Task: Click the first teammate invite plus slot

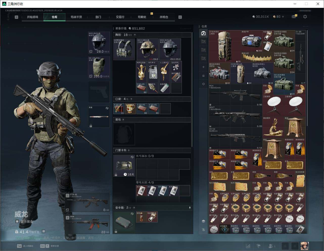Action: point(285,246)
